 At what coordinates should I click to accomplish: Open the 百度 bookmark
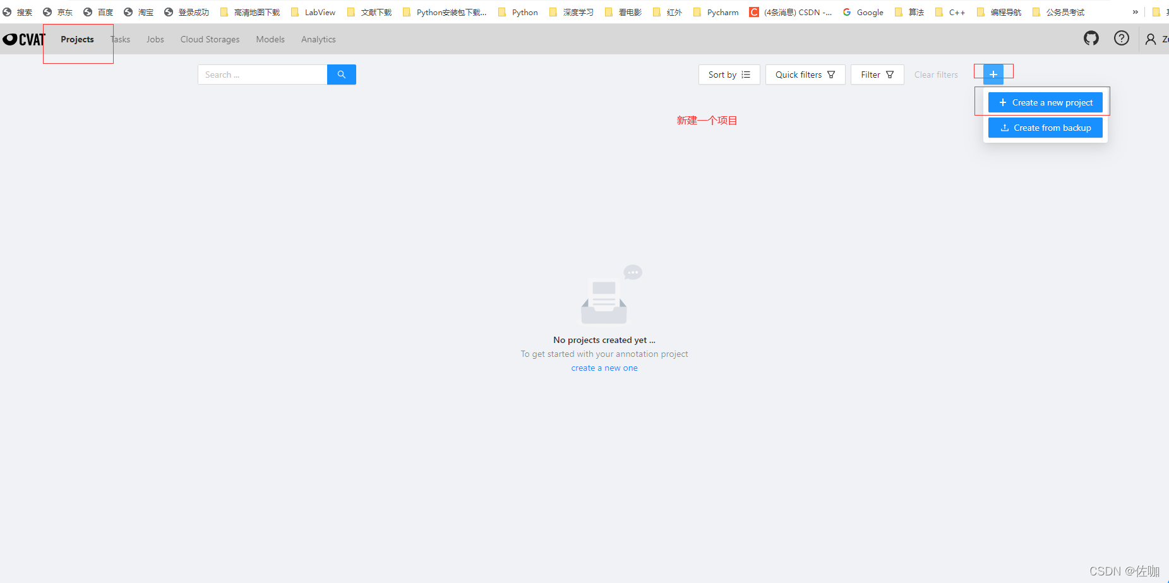[x=99, y=12]
